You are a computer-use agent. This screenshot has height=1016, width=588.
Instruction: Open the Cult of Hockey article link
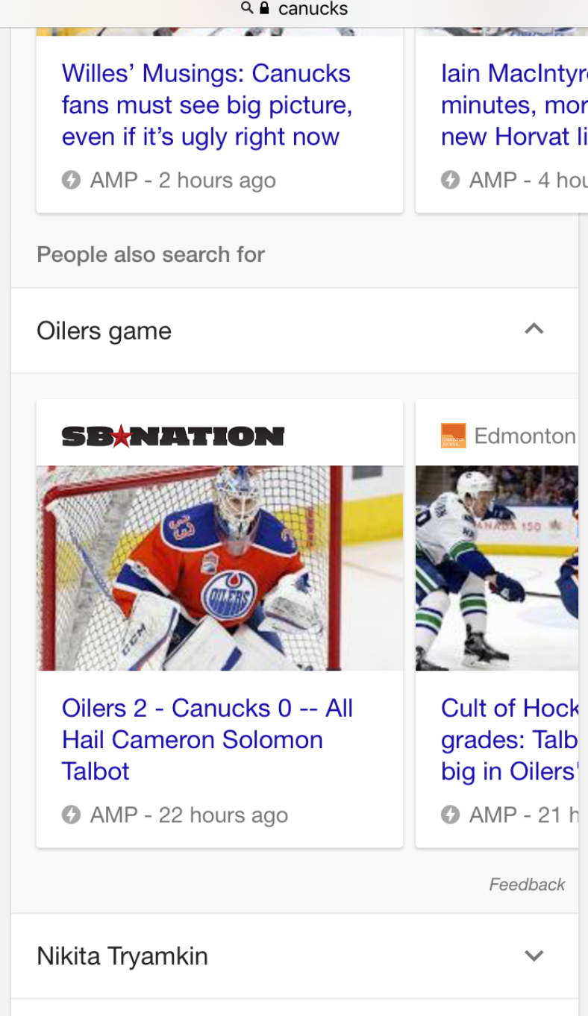(509, 739)
